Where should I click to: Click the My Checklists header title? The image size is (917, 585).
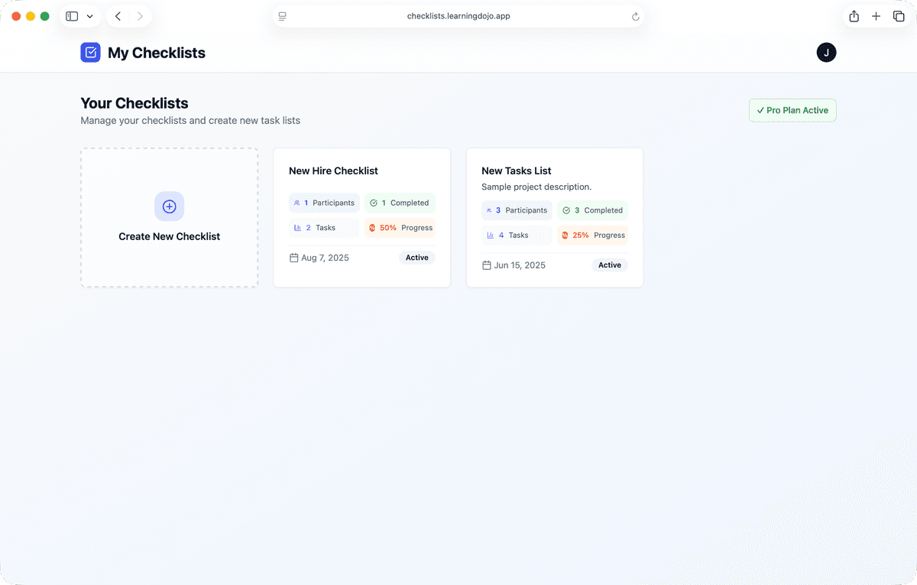click(x=157, y=53)
